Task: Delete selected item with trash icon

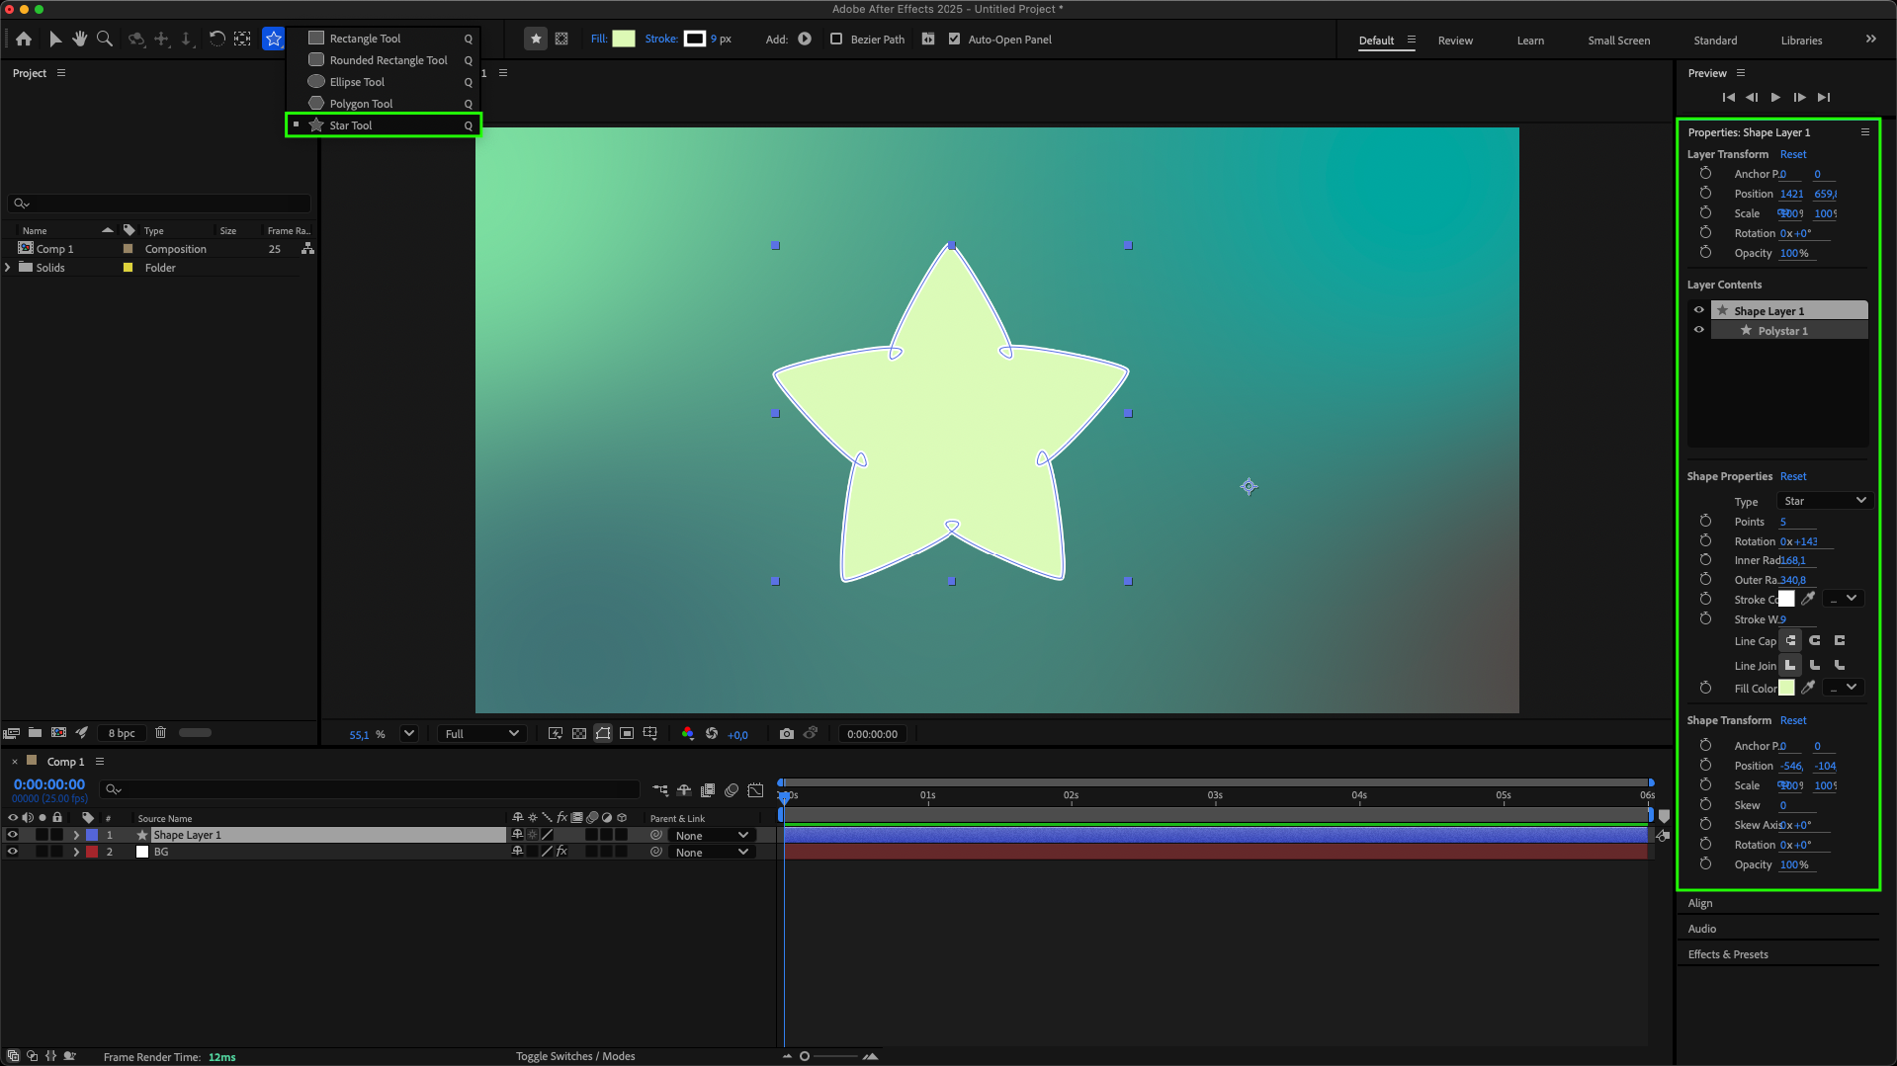Action: pyautogui.click(x=160, y=733)
